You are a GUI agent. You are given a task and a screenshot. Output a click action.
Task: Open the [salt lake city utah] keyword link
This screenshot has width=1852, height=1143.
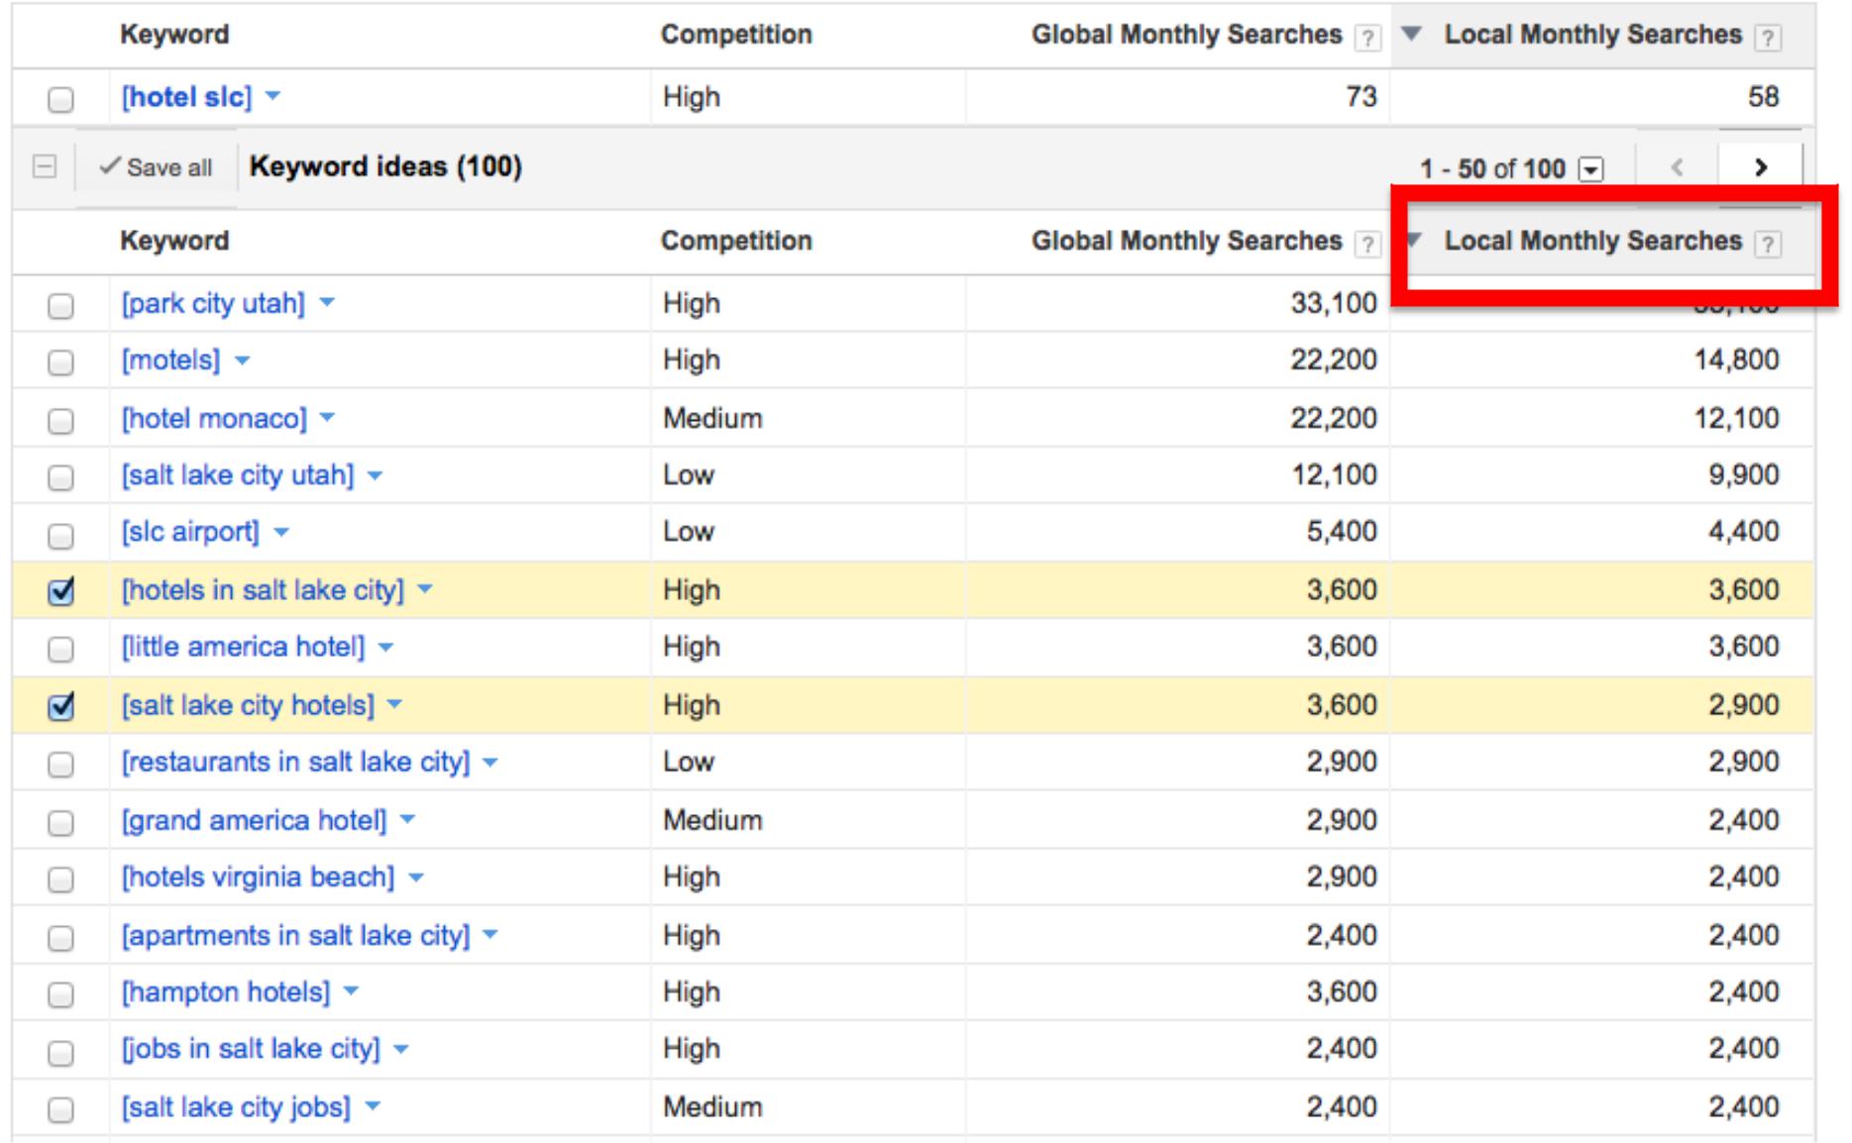238,475
